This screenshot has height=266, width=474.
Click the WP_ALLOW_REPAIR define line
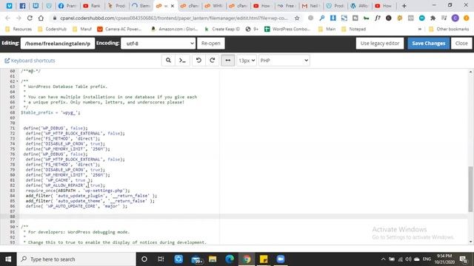(65, 185)
